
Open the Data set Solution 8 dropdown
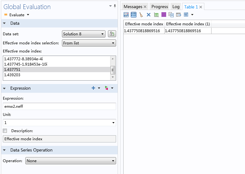coord(84,34)
